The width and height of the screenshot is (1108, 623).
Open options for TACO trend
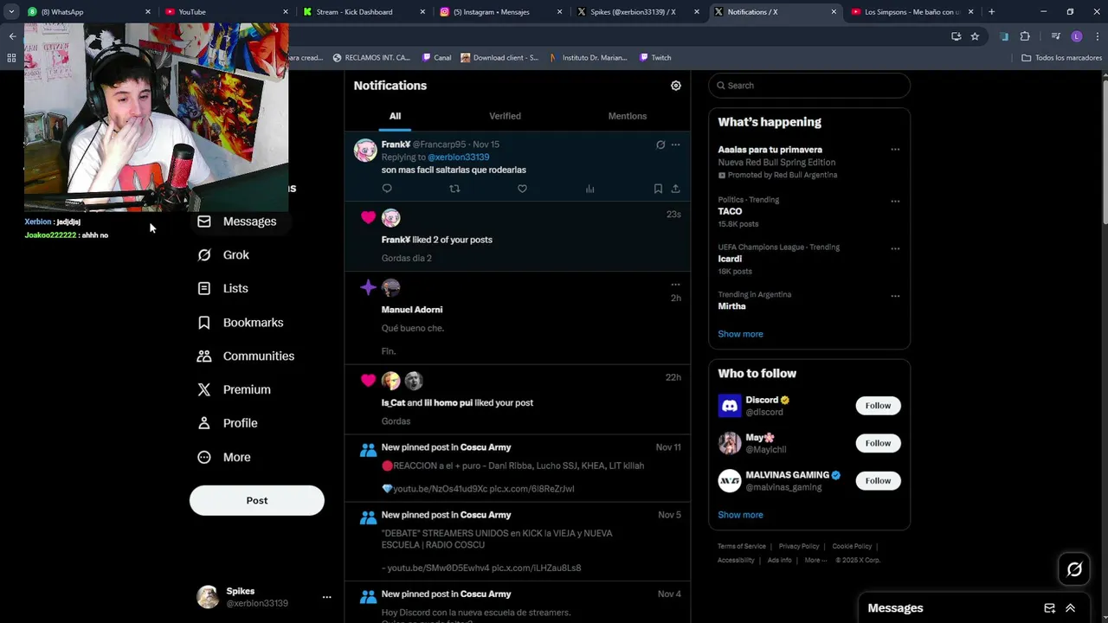[895, 202]
